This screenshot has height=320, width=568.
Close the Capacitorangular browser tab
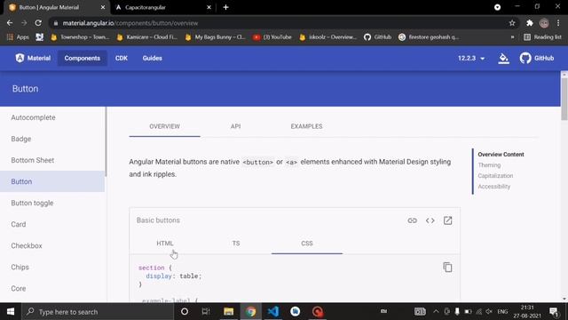pyautogui.click(x=209, y=7)
